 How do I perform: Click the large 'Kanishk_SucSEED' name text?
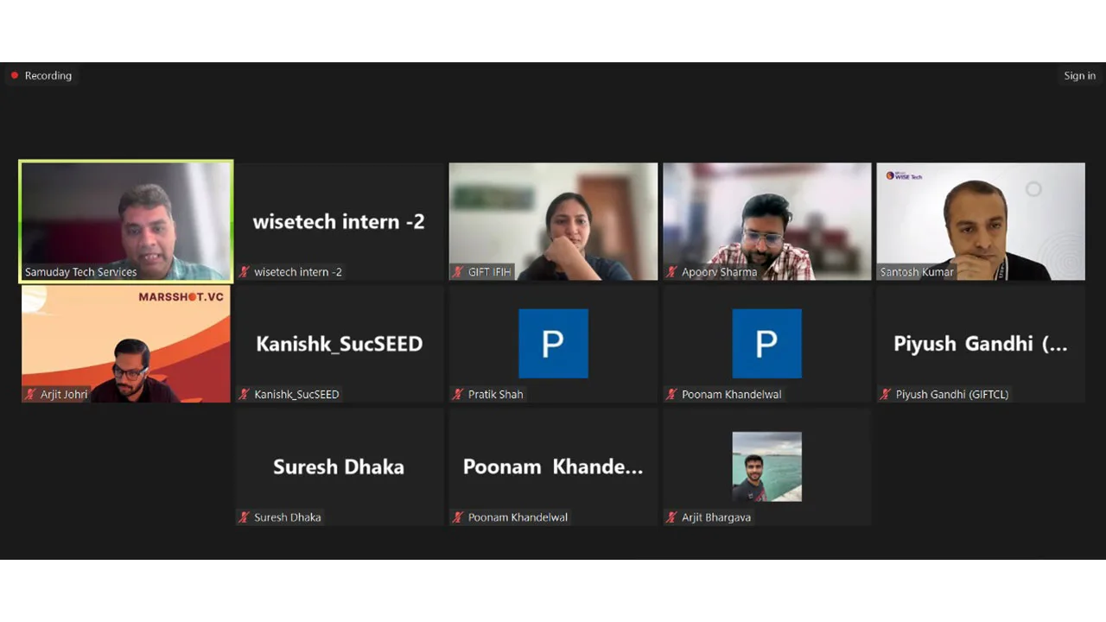pyautogui.click(x=340, y=344)
